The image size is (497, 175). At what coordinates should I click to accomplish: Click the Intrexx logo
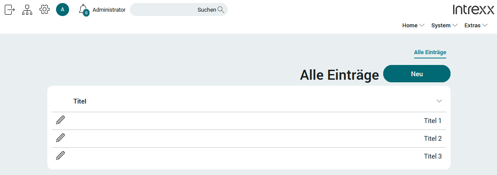click(x=473, y=10)
